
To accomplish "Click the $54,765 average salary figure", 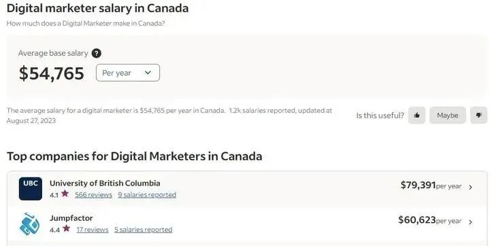I will click(52, 73).
